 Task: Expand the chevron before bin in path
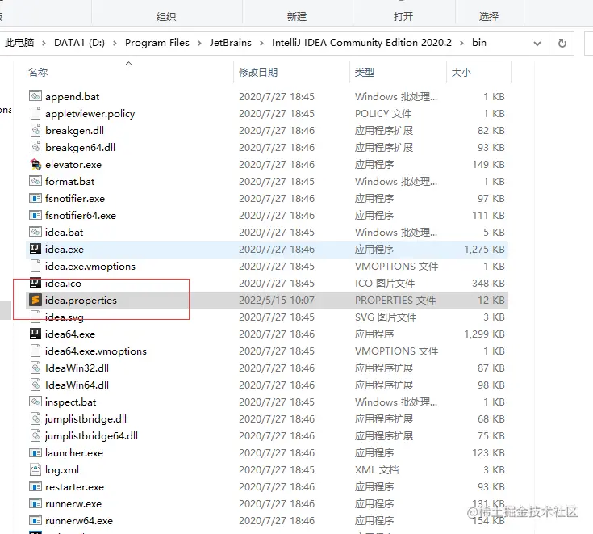coord(461,43)
